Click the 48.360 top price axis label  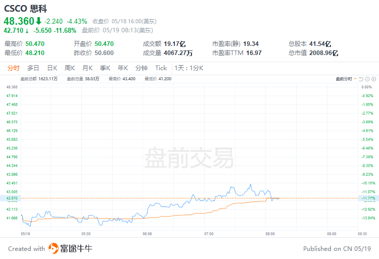(12, 87)
